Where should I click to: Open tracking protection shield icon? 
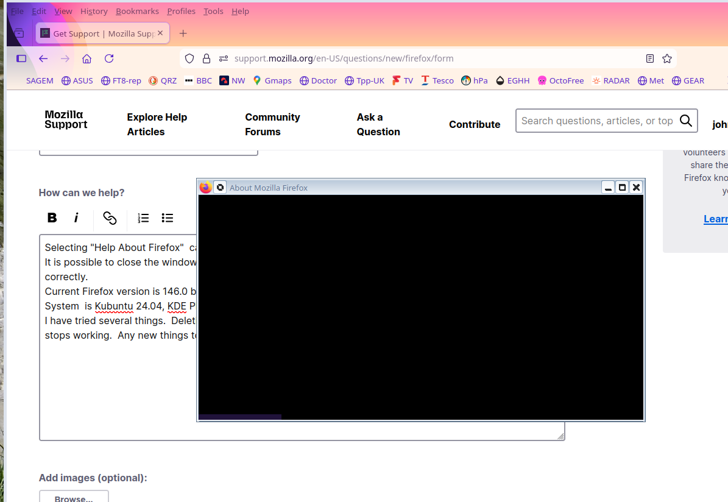189,58
